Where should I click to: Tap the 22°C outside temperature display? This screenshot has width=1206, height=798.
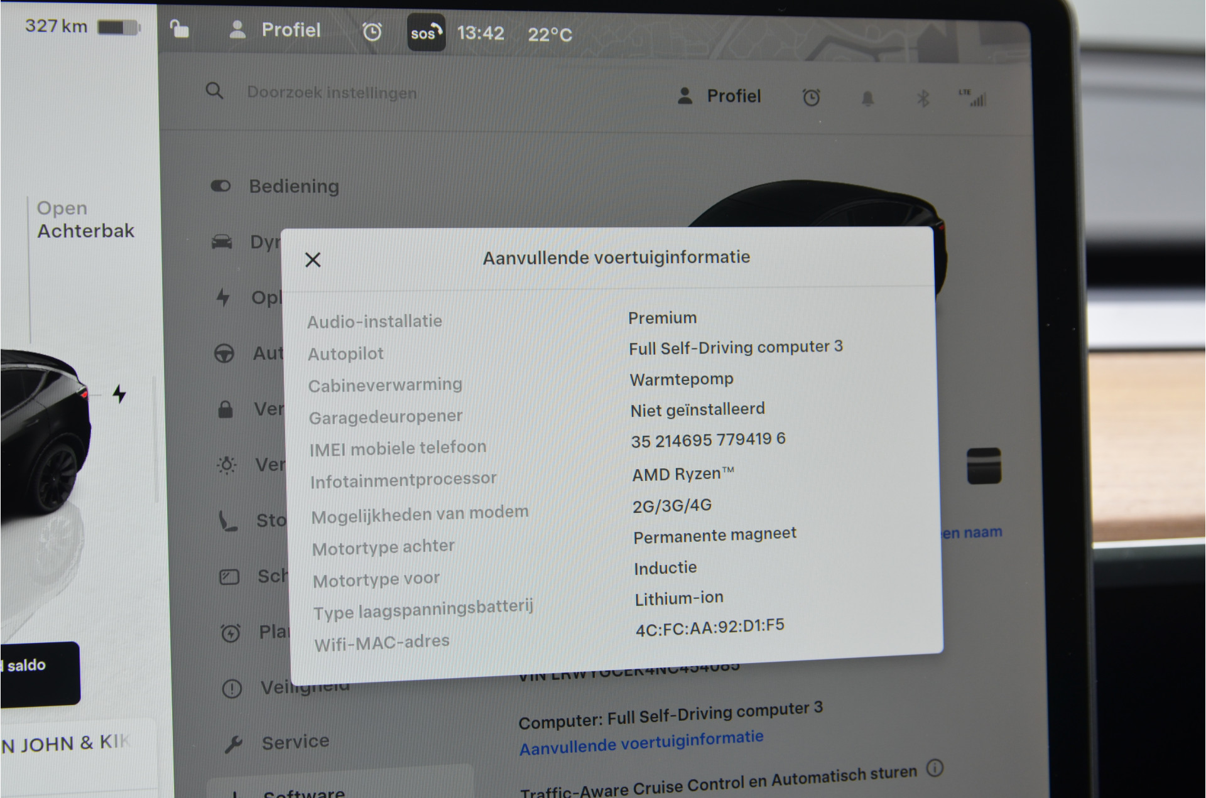[x=550, y=35]
